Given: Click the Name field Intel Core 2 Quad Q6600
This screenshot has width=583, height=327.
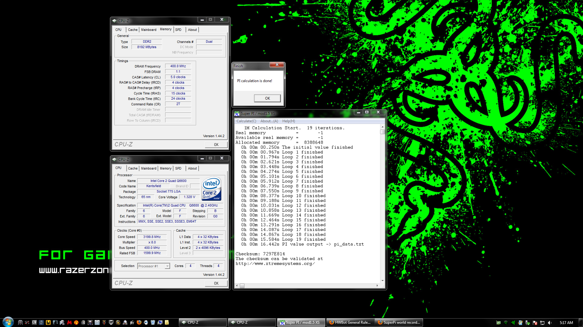Looking at the screenshot, I should 168,181.
